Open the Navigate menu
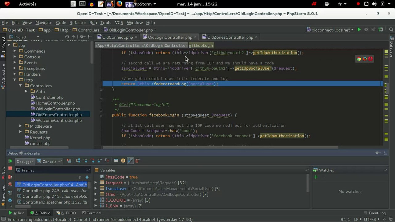The height and width of the screenshot is (222, 395). [44, 23]
